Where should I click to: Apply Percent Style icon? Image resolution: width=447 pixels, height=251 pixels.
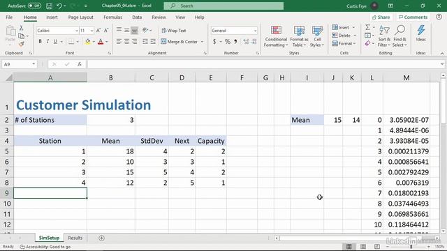pyautogui.click(x=227, y=42)
